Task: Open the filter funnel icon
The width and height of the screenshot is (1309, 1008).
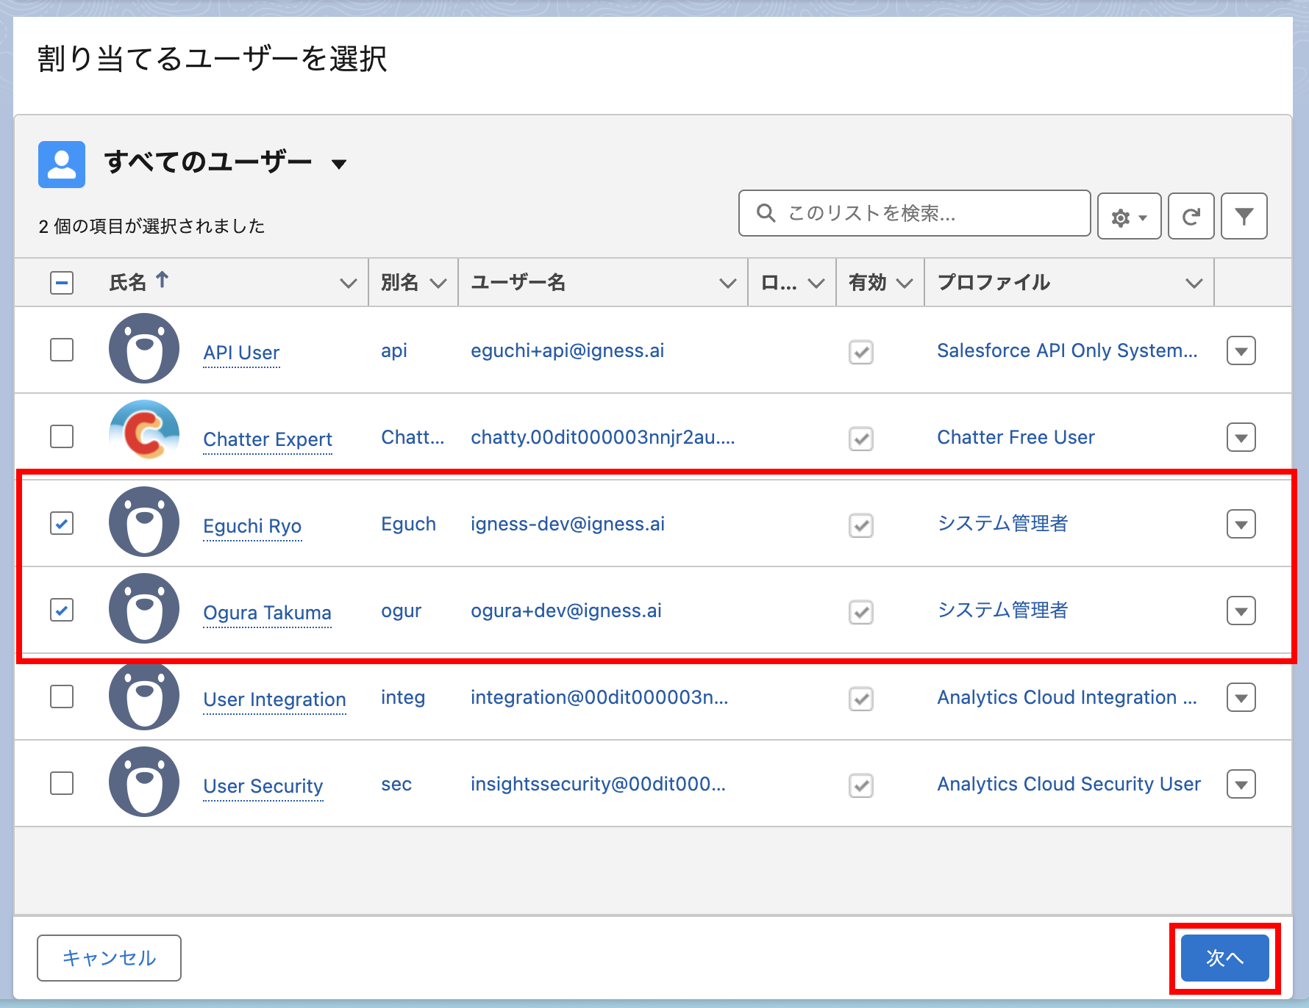Action: (x=1244, y=217)
